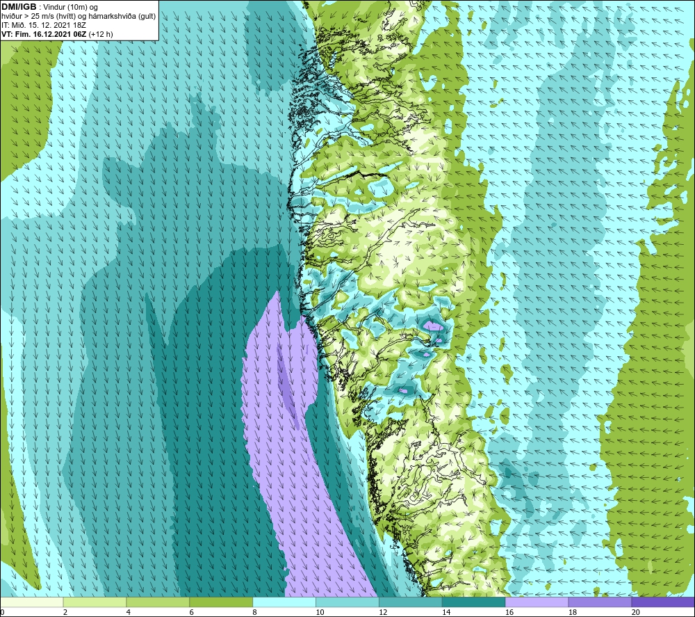Click the 'IT: Mið. 15. 12. 2021 18Z' line

[43, 25]
